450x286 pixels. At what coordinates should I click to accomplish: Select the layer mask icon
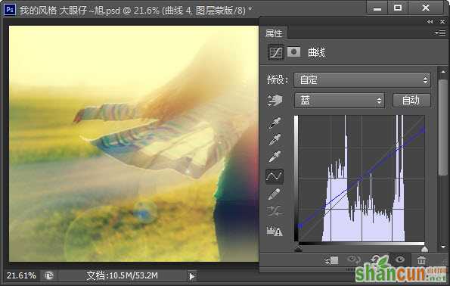(x=293, y=52)
